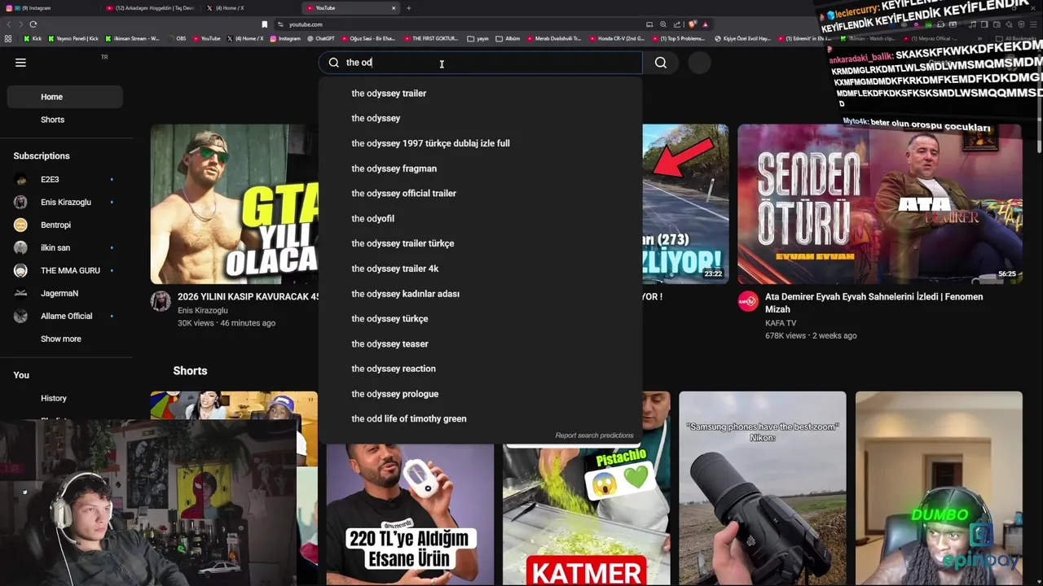
Task: Open the KAFA TV channel name link
Action: [781, 323]
